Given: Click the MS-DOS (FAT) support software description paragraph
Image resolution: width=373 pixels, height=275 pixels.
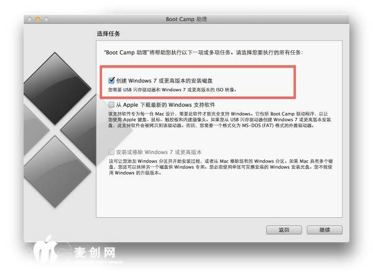Looking at the screenshot, I should 219,119.
